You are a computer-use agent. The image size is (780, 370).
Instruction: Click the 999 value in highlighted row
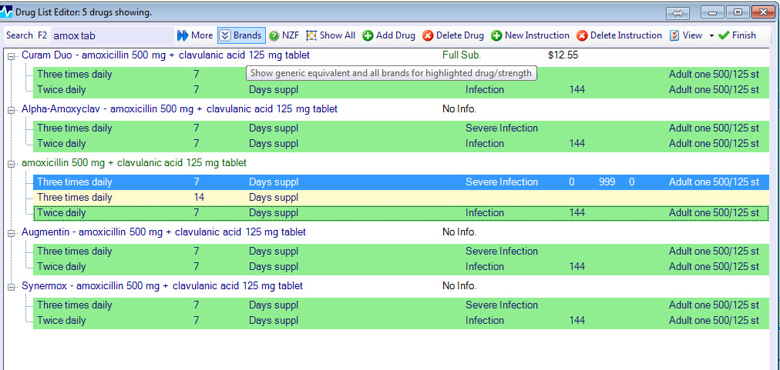607,182
